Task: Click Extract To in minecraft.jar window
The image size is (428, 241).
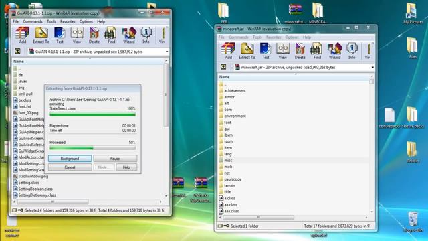Action: tap(247, 51)
